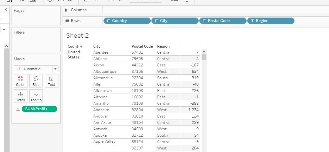Collapse the City pill level

pos(157,21)
